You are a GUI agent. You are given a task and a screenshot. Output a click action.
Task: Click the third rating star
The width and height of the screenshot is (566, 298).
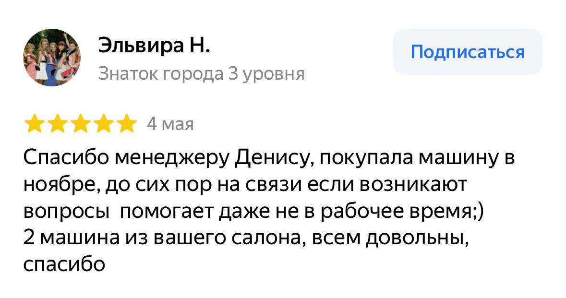pyautogui.click(x=80, y=124)
